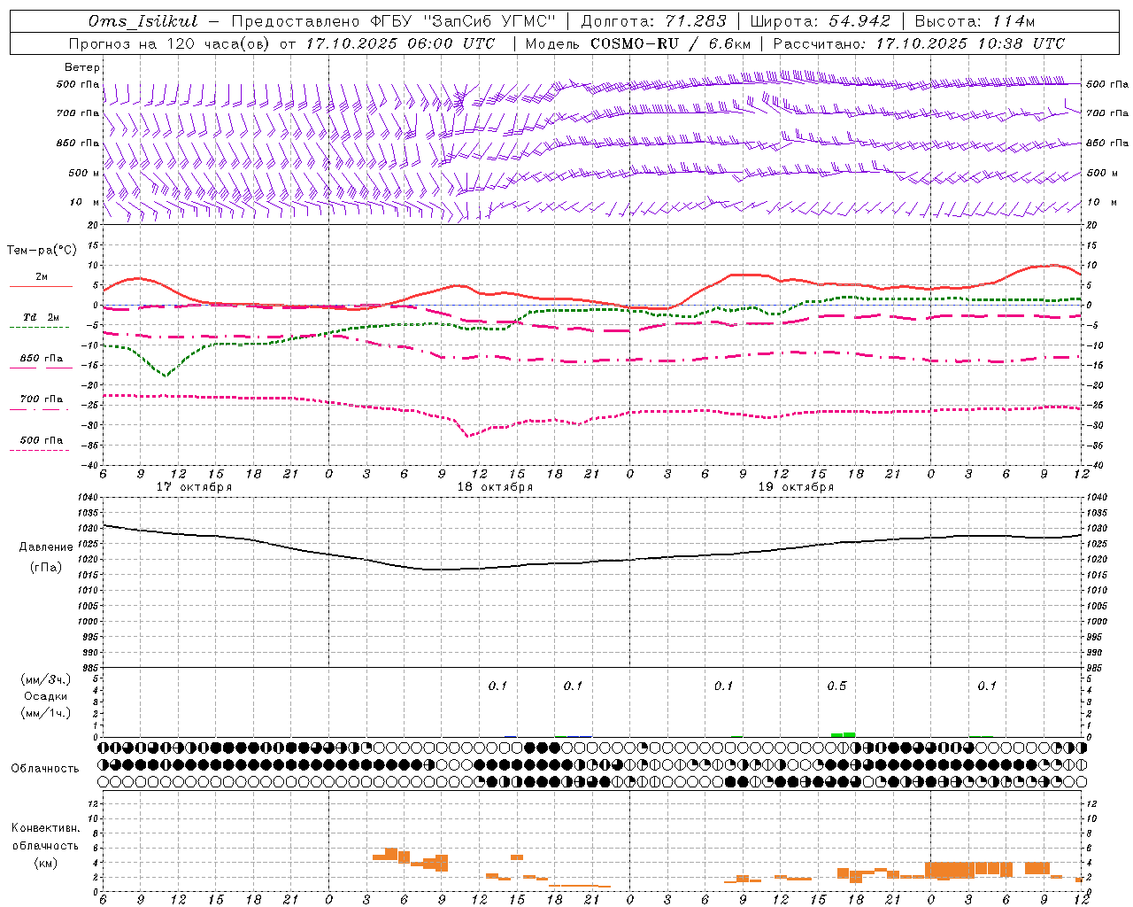
Task: Click the "17 октября" date label
Action: (x=194, y=487)
